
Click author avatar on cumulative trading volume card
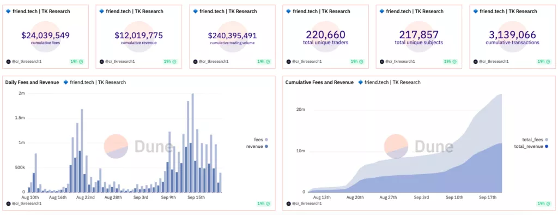coord(196,62)
